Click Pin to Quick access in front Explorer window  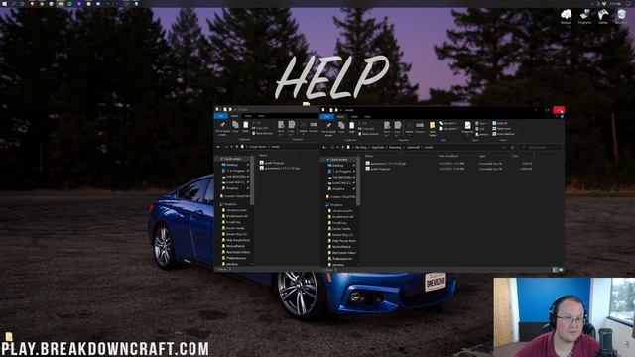328,128
